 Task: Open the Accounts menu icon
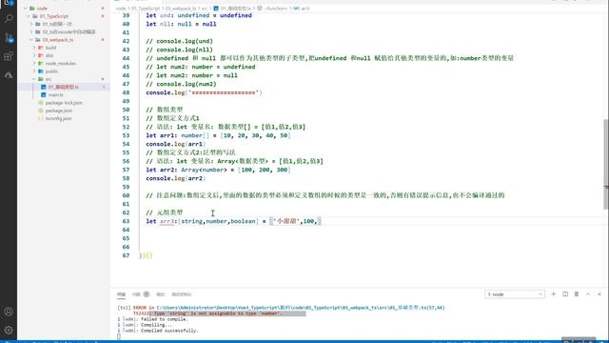click(x=9, y=312)
